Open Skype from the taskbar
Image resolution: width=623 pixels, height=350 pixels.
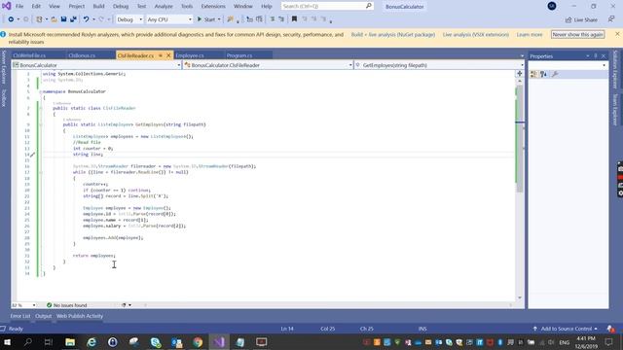(x=156, y=342)
